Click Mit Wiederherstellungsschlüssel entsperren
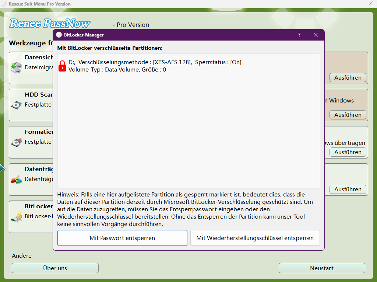This screenshot has width=377, height=282. [x=255, y=238]
